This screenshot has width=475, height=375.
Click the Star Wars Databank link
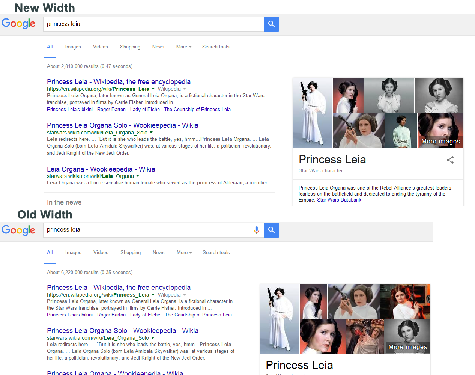[339, 200]
